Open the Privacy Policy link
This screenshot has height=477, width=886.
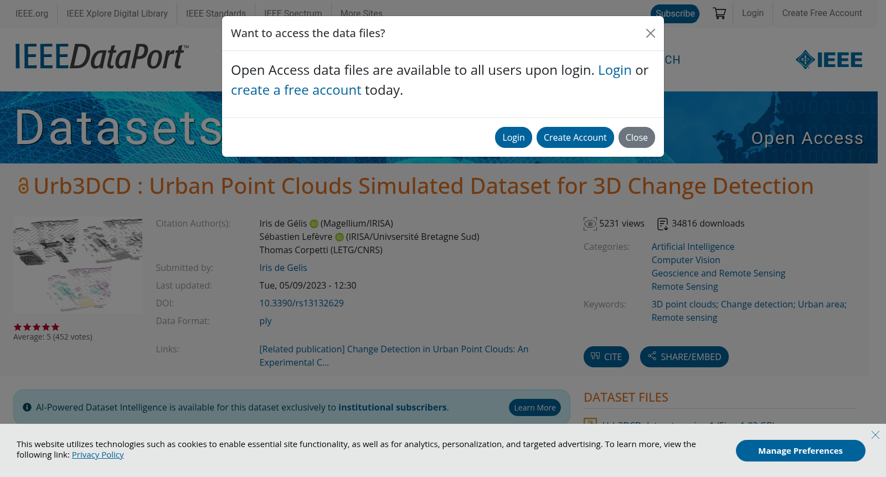pos(97,455)
